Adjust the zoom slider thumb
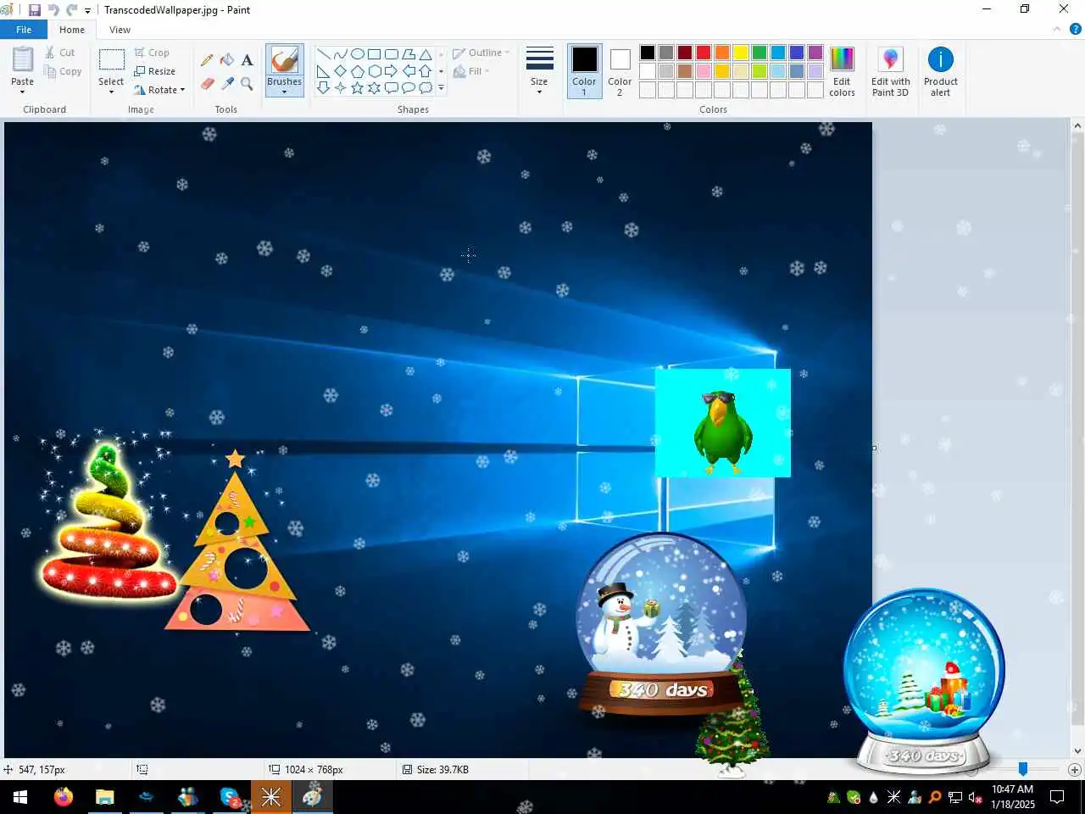Viewport: 1085px width, 814px height. [x=1023, y=769]
